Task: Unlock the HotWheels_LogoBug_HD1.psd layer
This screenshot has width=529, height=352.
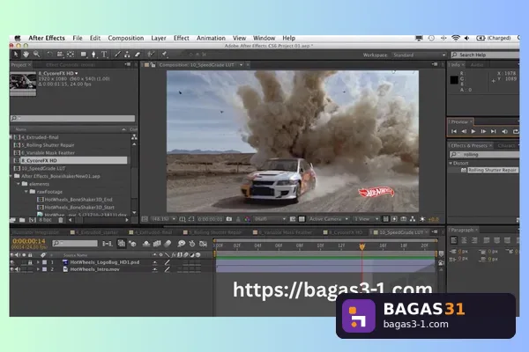Action: coord(30,262)
